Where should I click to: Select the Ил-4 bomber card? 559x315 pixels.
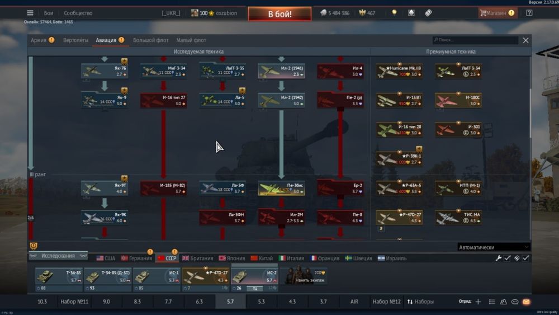coord(340,71)
